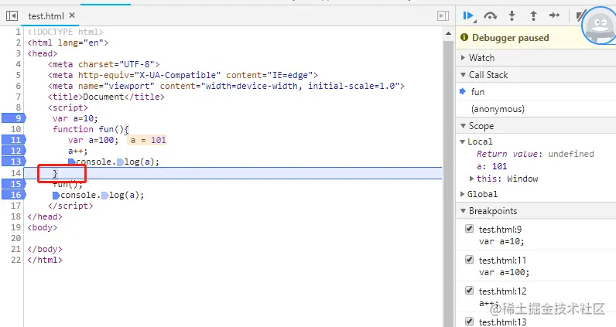Select the (anonymous) call stack frame
The height and width of the screenshot is (327, 616).
click(x=536, y=109)
